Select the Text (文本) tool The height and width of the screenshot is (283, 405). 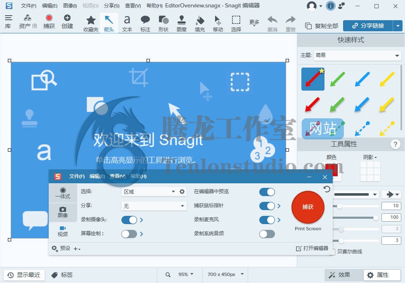(127, 23)
